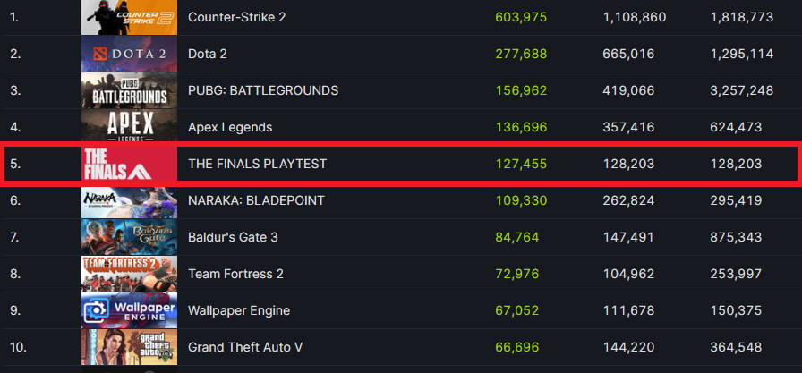The height and width of the screenshot is (373, 802).
Task: Open PUBG: BATTLEGROUNDS title link
Action: point(263,90)
